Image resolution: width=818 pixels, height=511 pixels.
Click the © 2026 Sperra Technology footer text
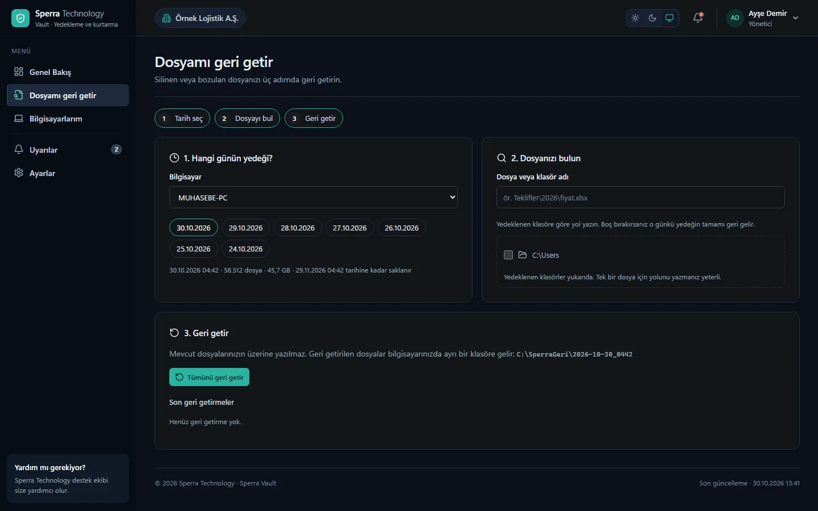pos(215,483)
